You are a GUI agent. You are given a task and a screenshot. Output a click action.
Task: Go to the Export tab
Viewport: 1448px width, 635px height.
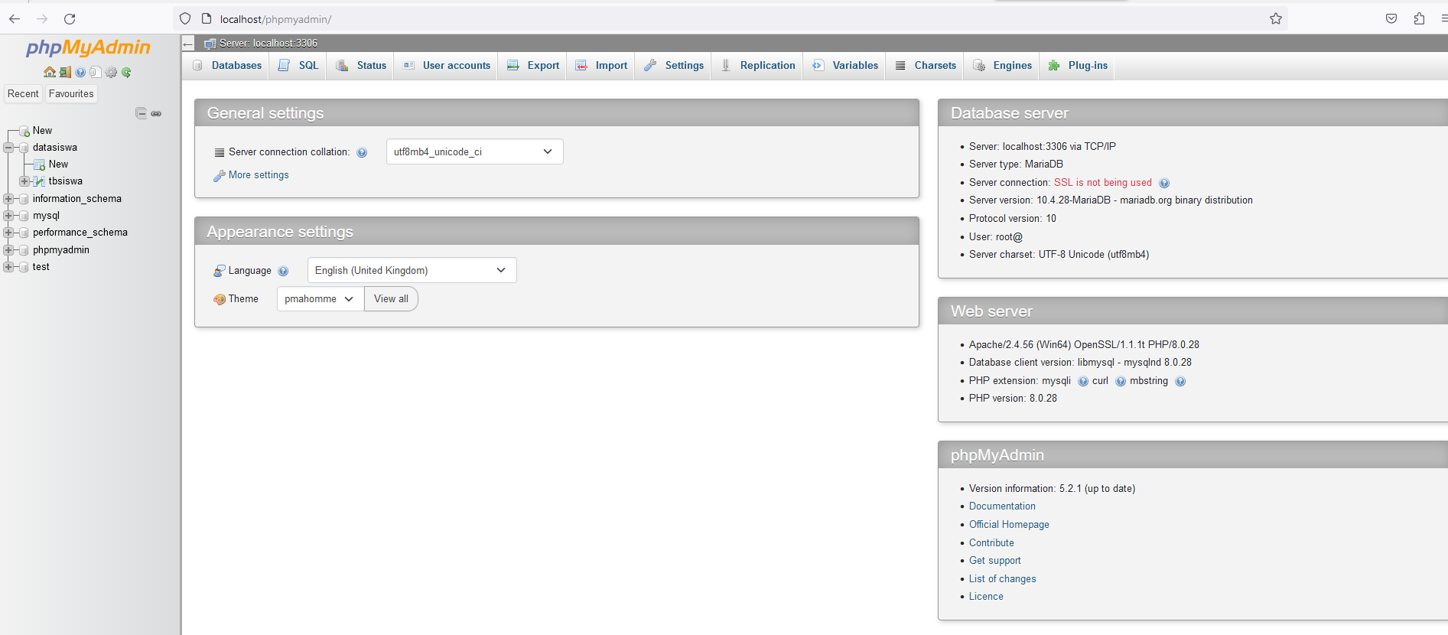point(533,66)
